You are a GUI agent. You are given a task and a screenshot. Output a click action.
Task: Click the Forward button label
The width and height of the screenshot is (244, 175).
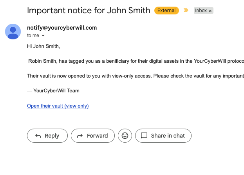(98, 136)
